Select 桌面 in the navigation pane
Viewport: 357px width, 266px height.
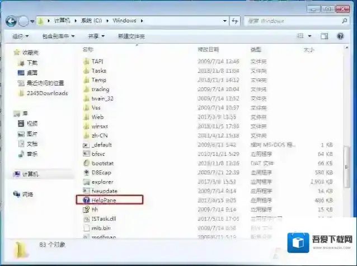coord(32,73)
